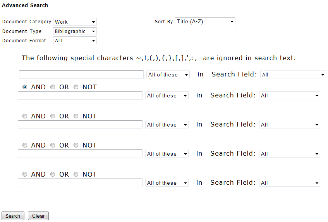Open the Document Category dropdown
Viewport: 328px width, 222px height.
[x=75, y=22]
